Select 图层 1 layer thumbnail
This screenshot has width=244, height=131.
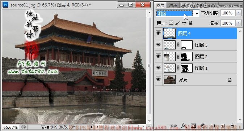click(170, 68)
